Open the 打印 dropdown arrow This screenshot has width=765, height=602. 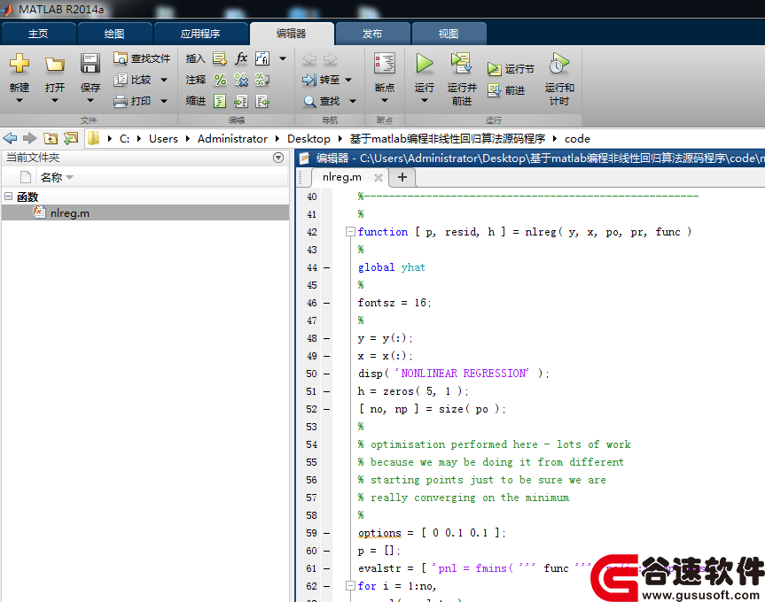click(164, 101)
